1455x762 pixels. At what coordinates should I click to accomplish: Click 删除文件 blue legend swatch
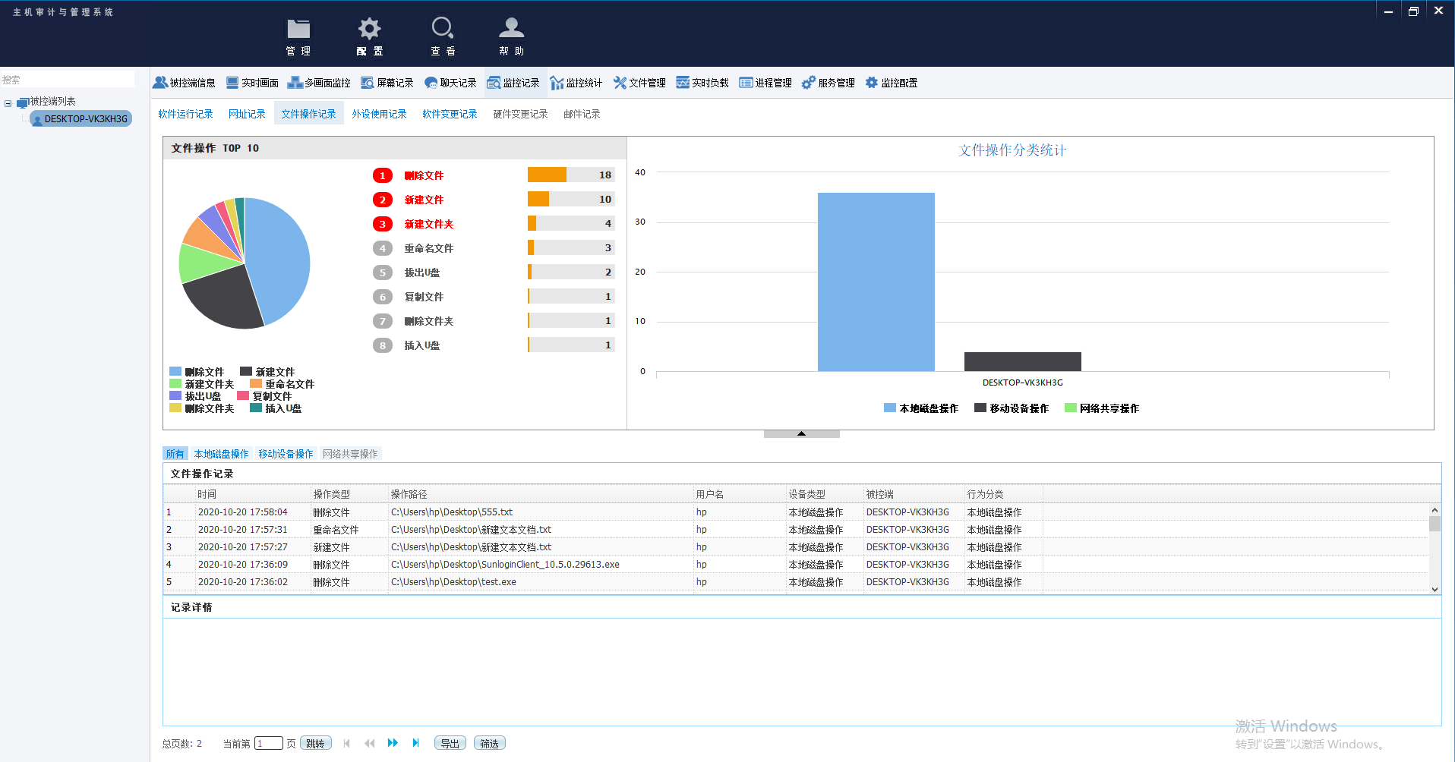point(175,372)
